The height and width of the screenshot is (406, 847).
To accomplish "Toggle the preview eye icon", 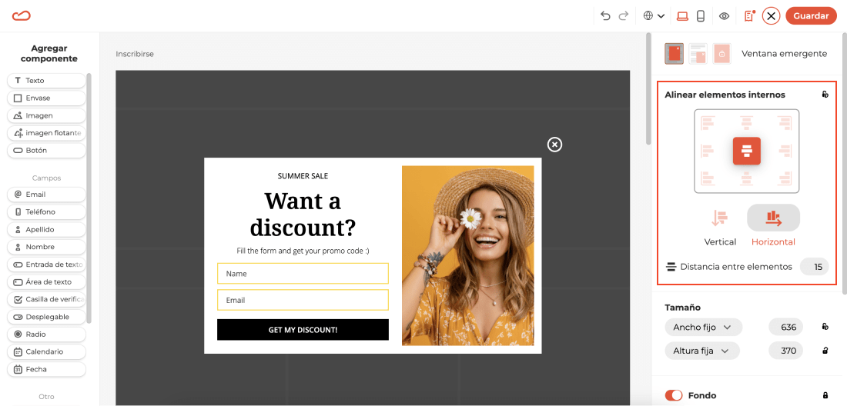I will coord(725,16).
